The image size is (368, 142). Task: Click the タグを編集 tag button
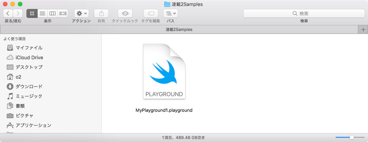click(x=151, y=13)
